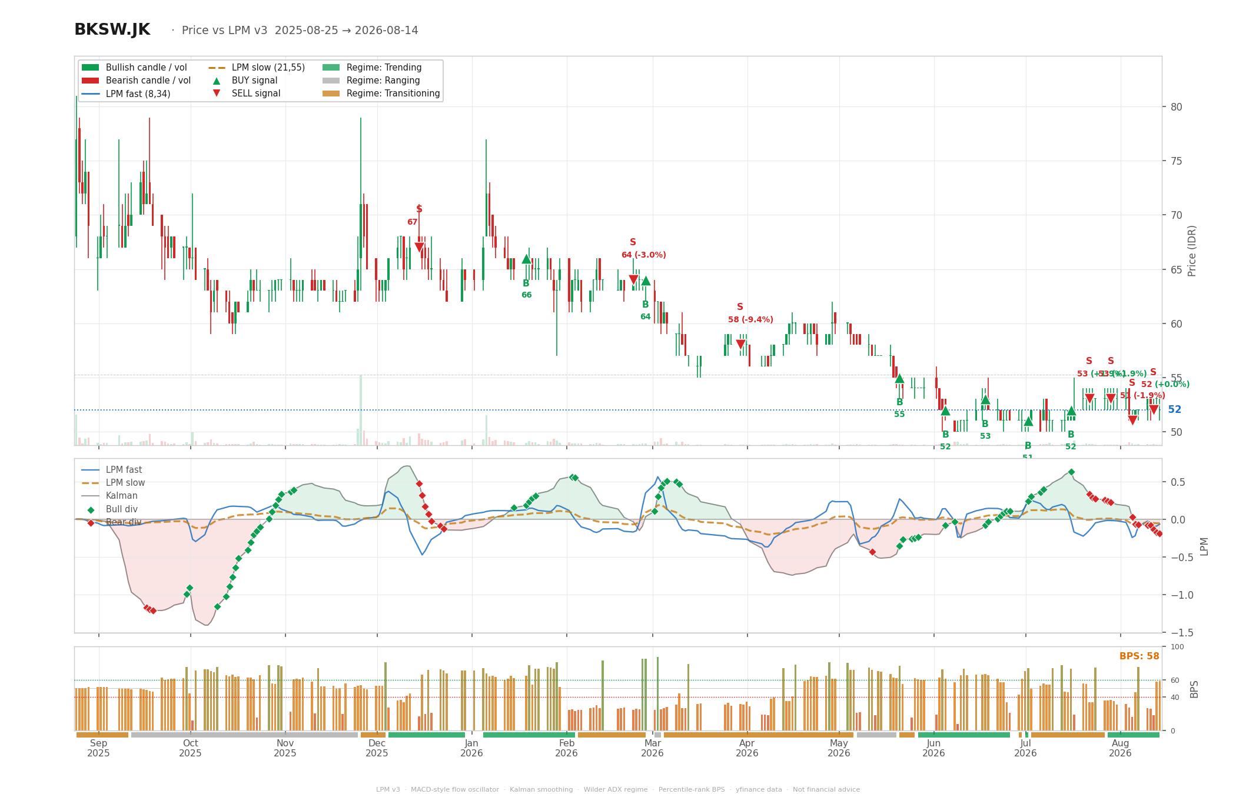Click the blue current price label 52

pyautogui.click(x=1174, y=409)
